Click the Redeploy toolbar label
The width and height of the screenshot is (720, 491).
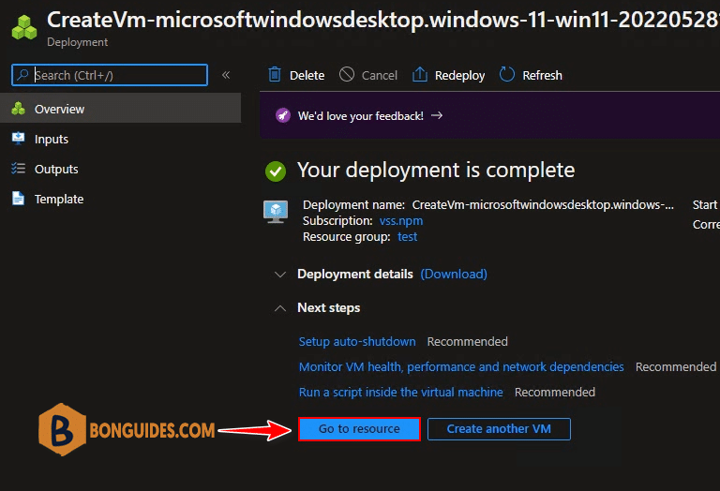(x=459, y=75)
